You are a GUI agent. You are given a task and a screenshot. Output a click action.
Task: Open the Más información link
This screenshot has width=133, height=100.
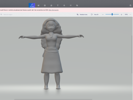tap(53, 10)
